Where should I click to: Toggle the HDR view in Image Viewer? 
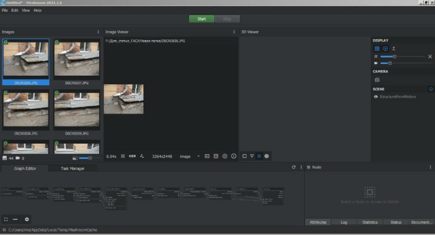(x=133, y=156)
